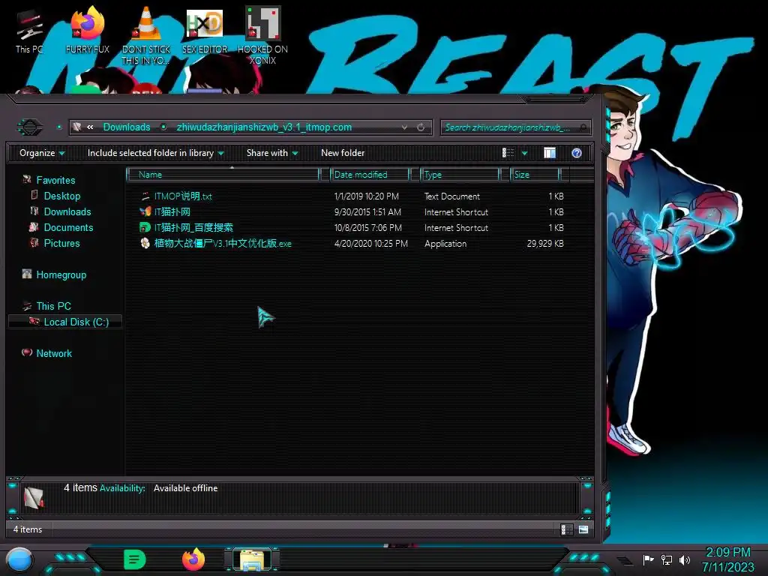The height and width of the screenshot is (576, 768).
Task: Open the view options dropdown arrow
Action: 524,153
